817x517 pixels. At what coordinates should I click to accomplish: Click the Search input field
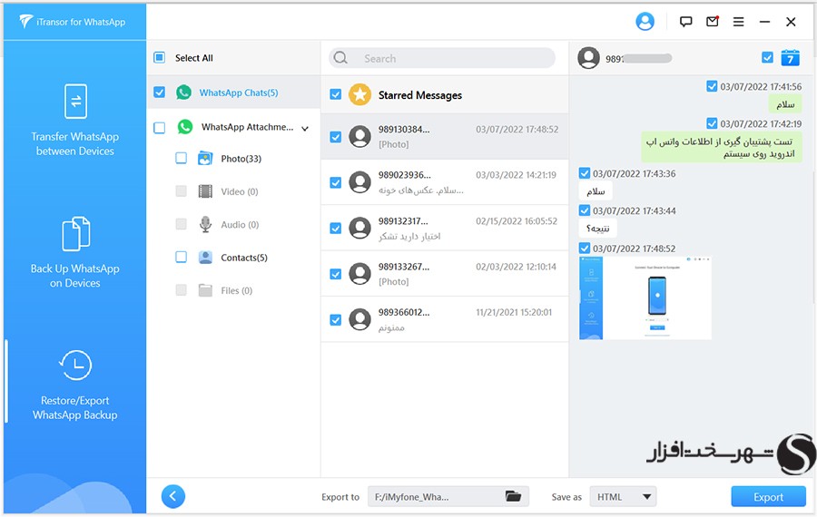coord(442,58)
